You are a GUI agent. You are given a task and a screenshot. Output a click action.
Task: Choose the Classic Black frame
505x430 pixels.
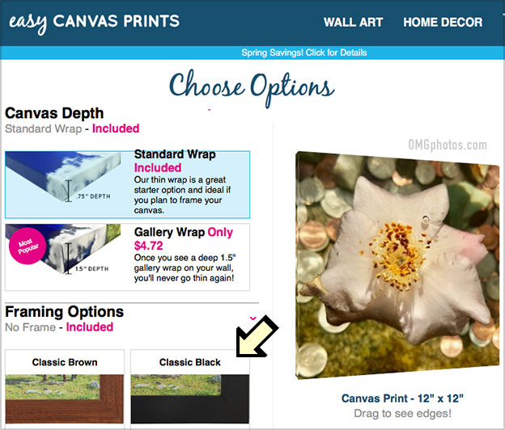190,389
